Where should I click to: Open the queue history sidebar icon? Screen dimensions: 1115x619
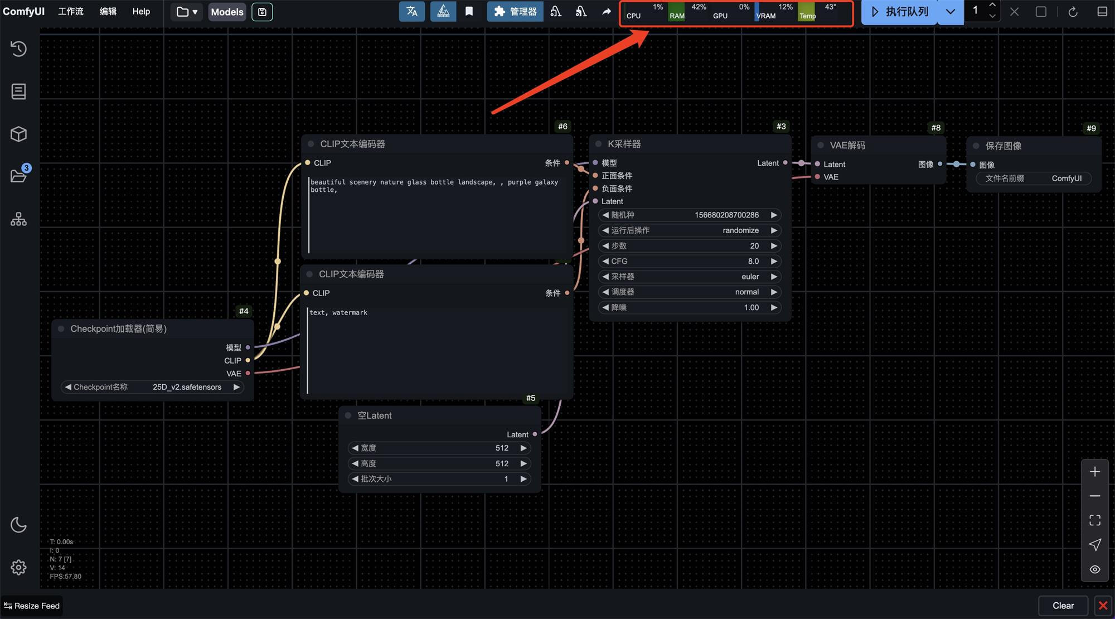click(x=18, y=49)
